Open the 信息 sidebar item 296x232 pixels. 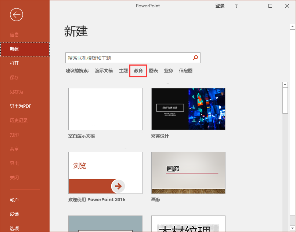[x=14, y=34]
